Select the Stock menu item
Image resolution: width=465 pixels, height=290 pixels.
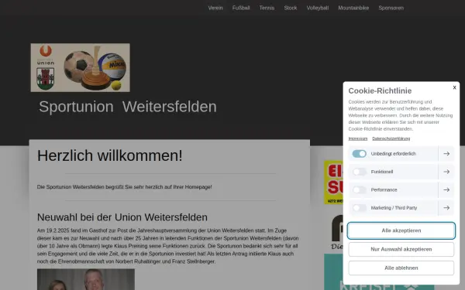pos(291,8)
